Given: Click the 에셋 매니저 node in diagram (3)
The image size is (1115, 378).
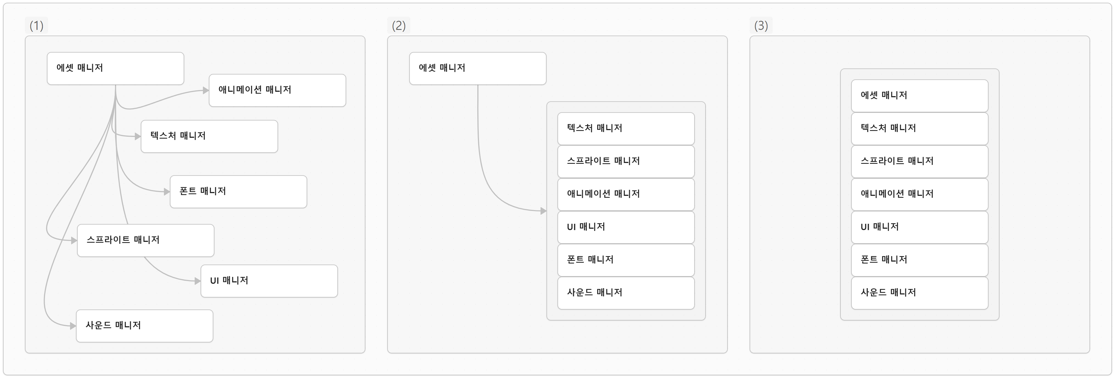Looking at the screenshot, I should (x=919, y=96).
